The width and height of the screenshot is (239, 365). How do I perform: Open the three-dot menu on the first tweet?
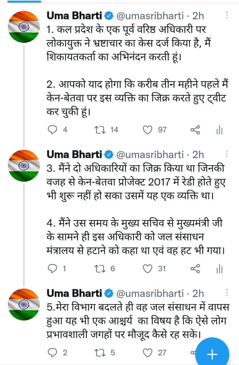[x=227, y=14]
